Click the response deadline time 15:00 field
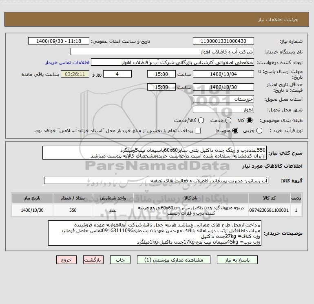 click(x=161, y=74)
